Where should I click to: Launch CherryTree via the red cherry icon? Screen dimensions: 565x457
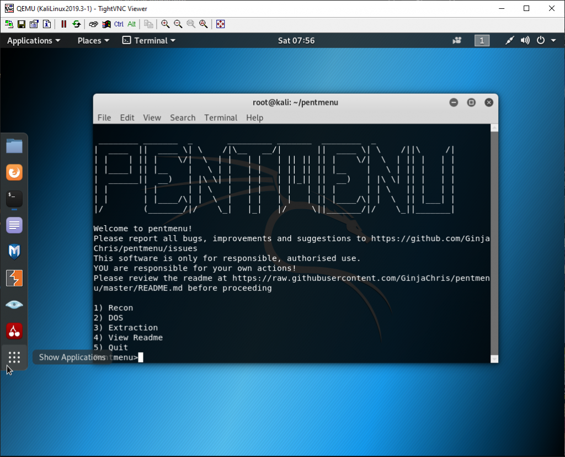click(14, 331)
